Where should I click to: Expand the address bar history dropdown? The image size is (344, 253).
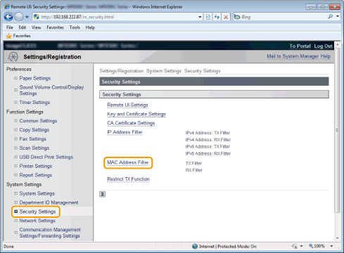(x=200, y=17)
